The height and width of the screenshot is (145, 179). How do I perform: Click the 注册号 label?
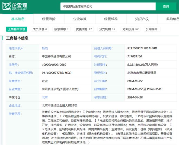pyautogui.click(x=14, y=65)
